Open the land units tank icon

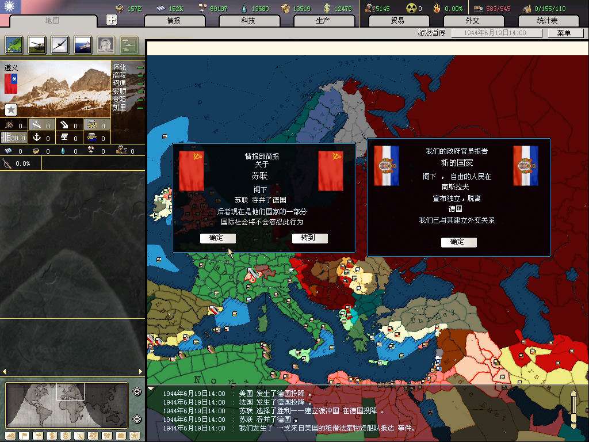[37, 45]
